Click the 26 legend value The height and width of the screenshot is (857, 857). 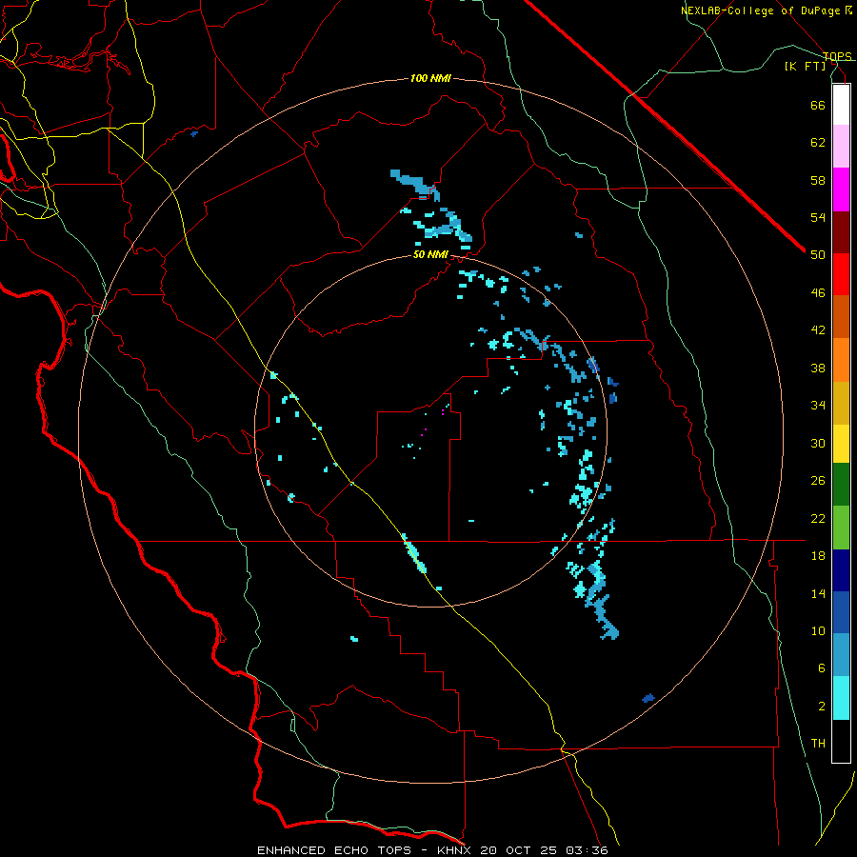point(818,481)
